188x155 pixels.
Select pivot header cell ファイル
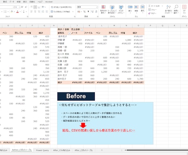(x=88, y=33)
